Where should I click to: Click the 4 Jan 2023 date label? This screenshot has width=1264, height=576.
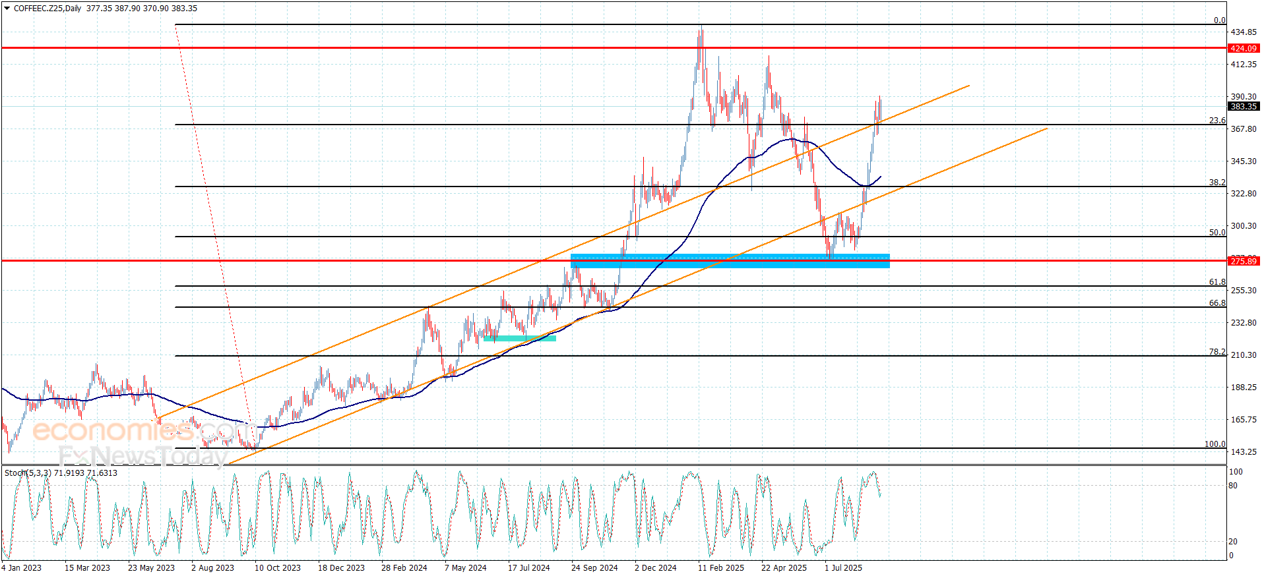pos(21,567)
